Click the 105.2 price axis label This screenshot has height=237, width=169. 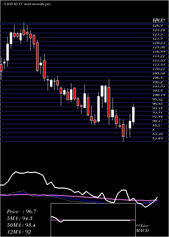[x=158, y=82]
